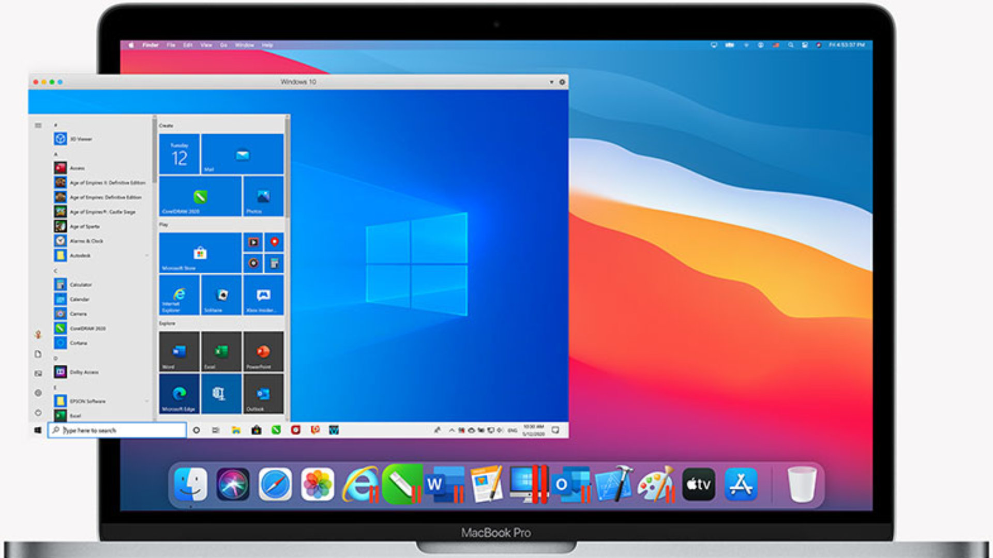The height and width of the screenshot is (558, 993).
Task: Expand the Autodesk folder in app list
Action: pos(101,255)
